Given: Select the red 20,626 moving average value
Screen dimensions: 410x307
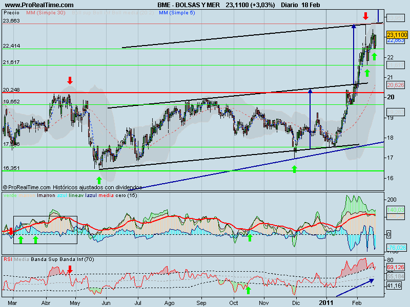Looking at the screenshot, I should [x=396, y=85].
